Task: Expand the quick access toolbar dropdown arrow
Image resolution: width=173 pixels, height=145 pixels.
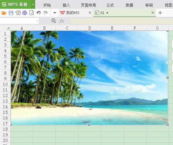Action: coord(55,13)
